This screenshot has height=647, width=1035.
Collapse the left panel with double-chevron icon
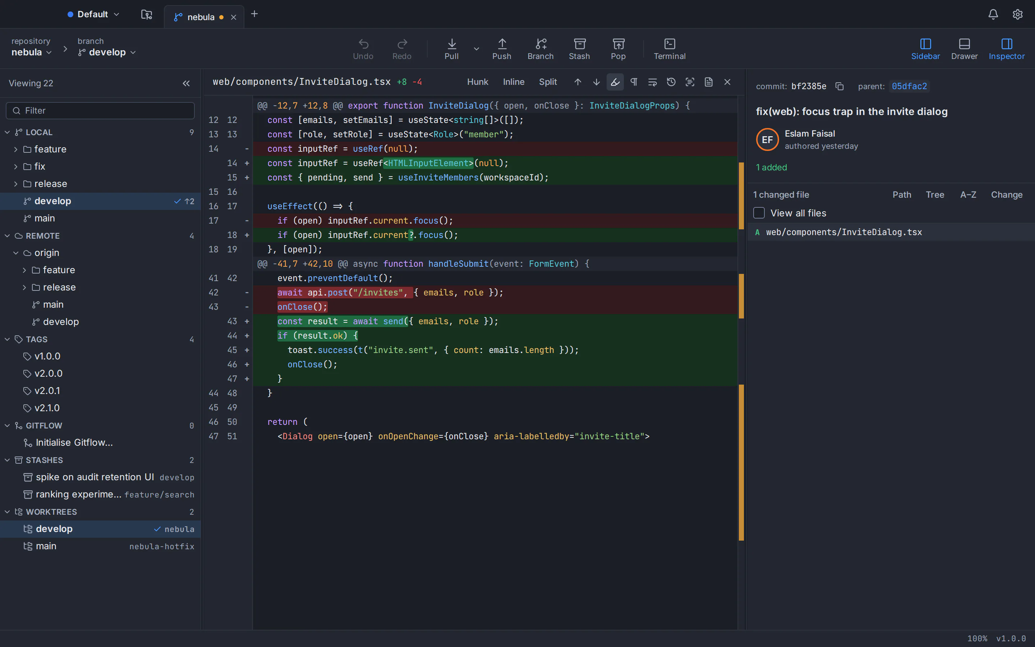click(x=186, y=83)
